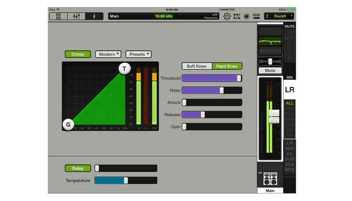Open the single channel view
The image size is (352, 201).
[x=94, y=16]
